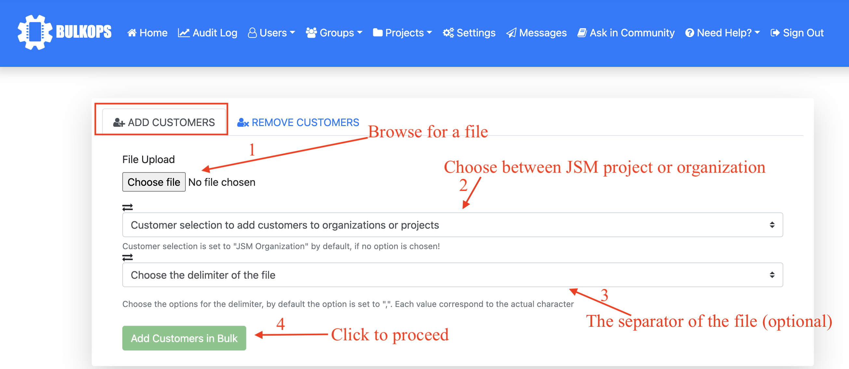849x369 pixels.
Task: Click the Ask in Community book icon
Action: 582,32
